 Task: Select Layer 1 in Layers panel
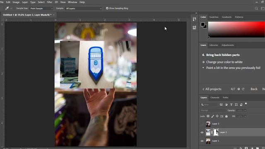[232, 141]
